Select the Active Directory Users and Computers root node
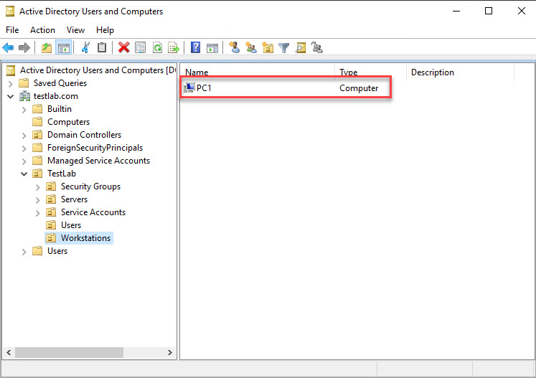 98,70
